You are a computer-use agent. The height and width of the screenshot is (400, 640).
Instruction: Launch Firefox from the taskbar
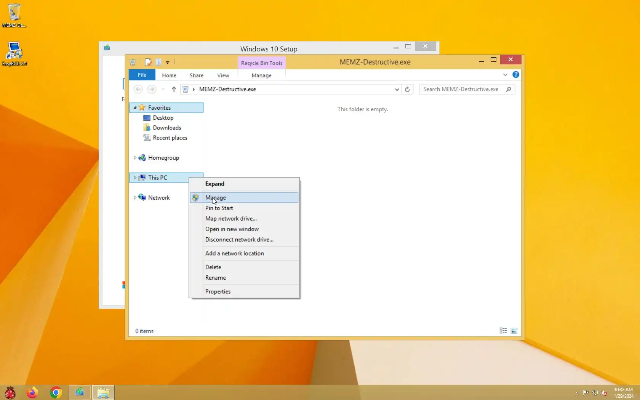[32, 392]
